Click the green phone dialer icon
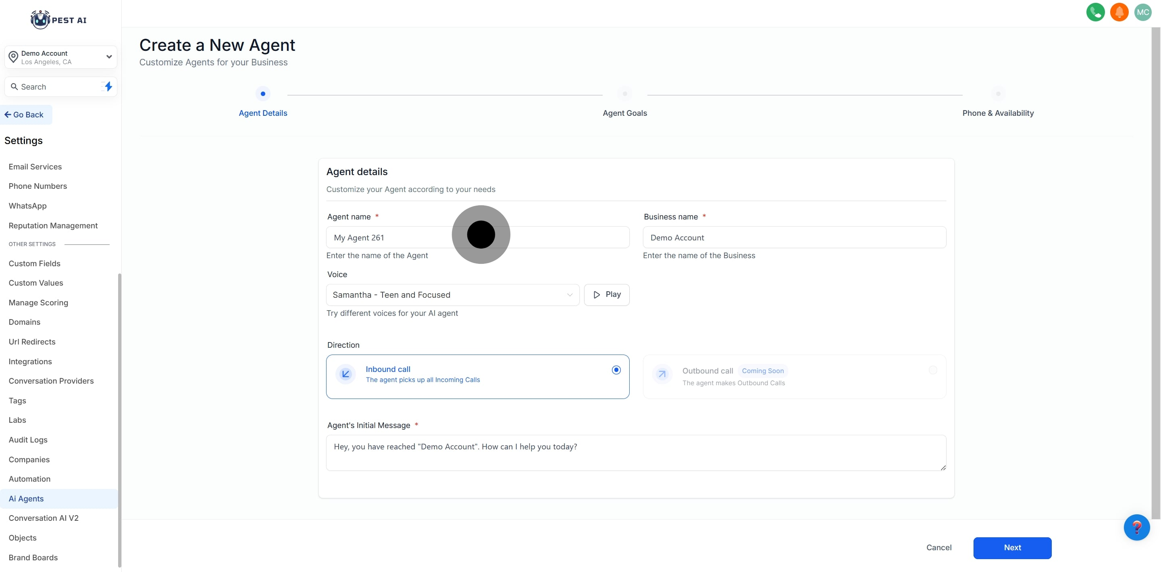 coord(1095,12)
